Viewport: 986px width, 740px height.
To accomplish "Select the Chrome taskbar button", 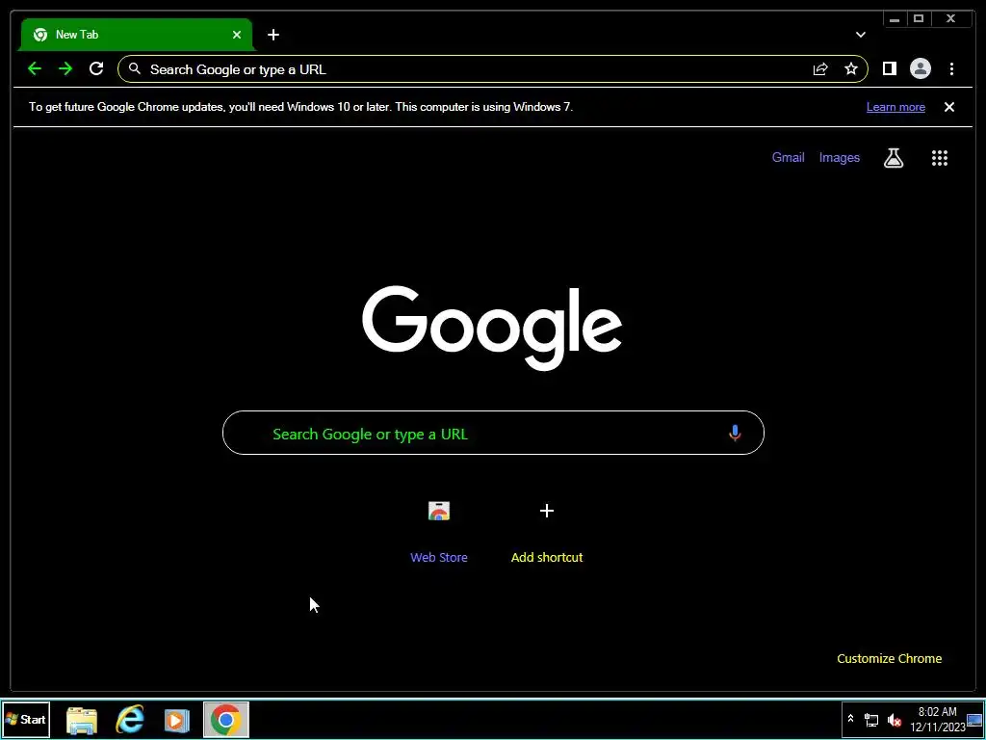I will (225, 719).
